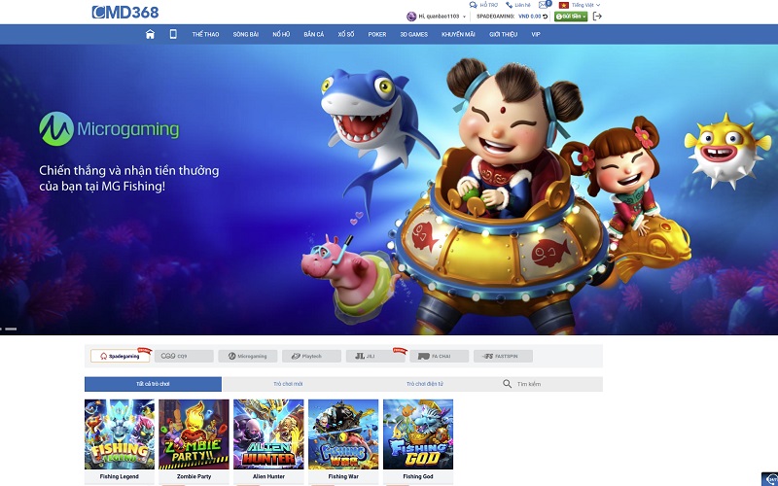Click the Liên hệ text link
The image size is (778, 486).
point(522,5)
